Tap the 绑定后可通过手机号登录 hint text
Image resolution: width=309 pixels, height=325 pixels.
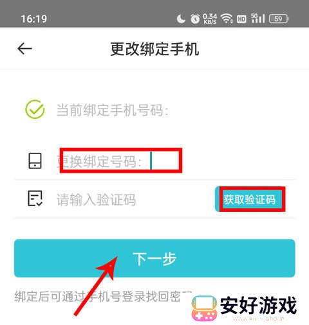[103, 297]
